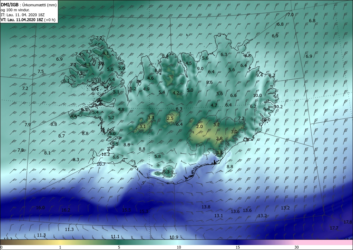Click the 4.1 value in the Westfjords

(x=106, y=53)
